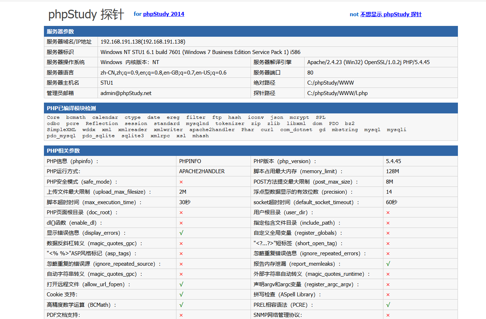
Task: Click the mhash module name
Action: pyautogui.click(x=201, y=136)
